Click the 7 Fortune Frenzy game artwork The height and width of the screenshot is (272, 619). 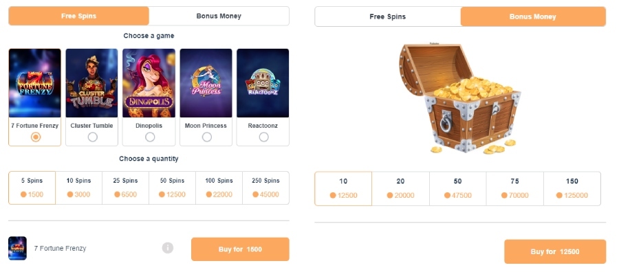click(x=35, y=83)
